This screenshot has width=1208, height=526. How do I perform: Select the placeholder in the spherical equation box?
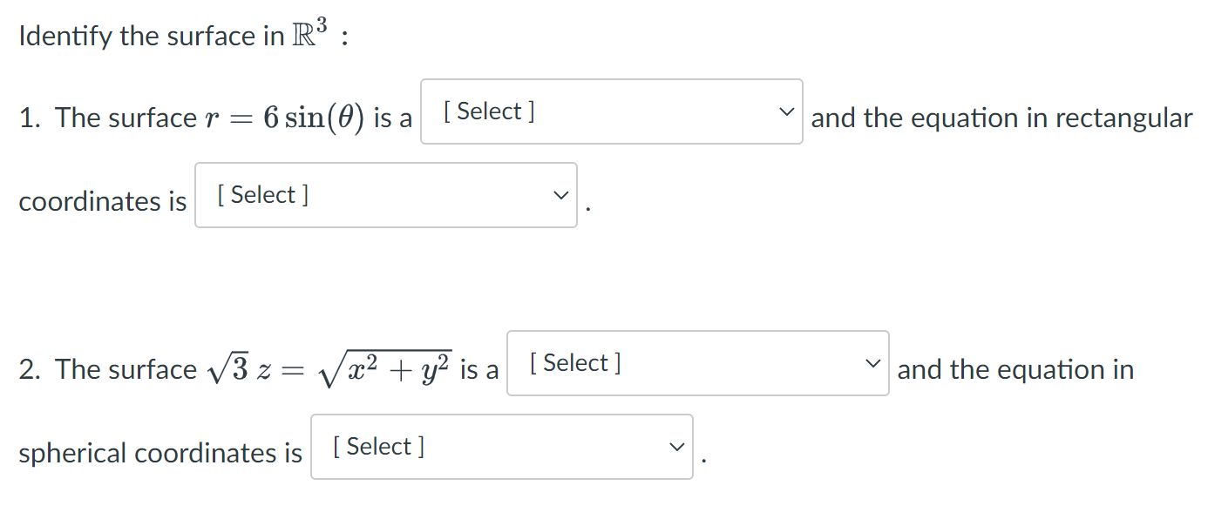click(x=375, y=446)
